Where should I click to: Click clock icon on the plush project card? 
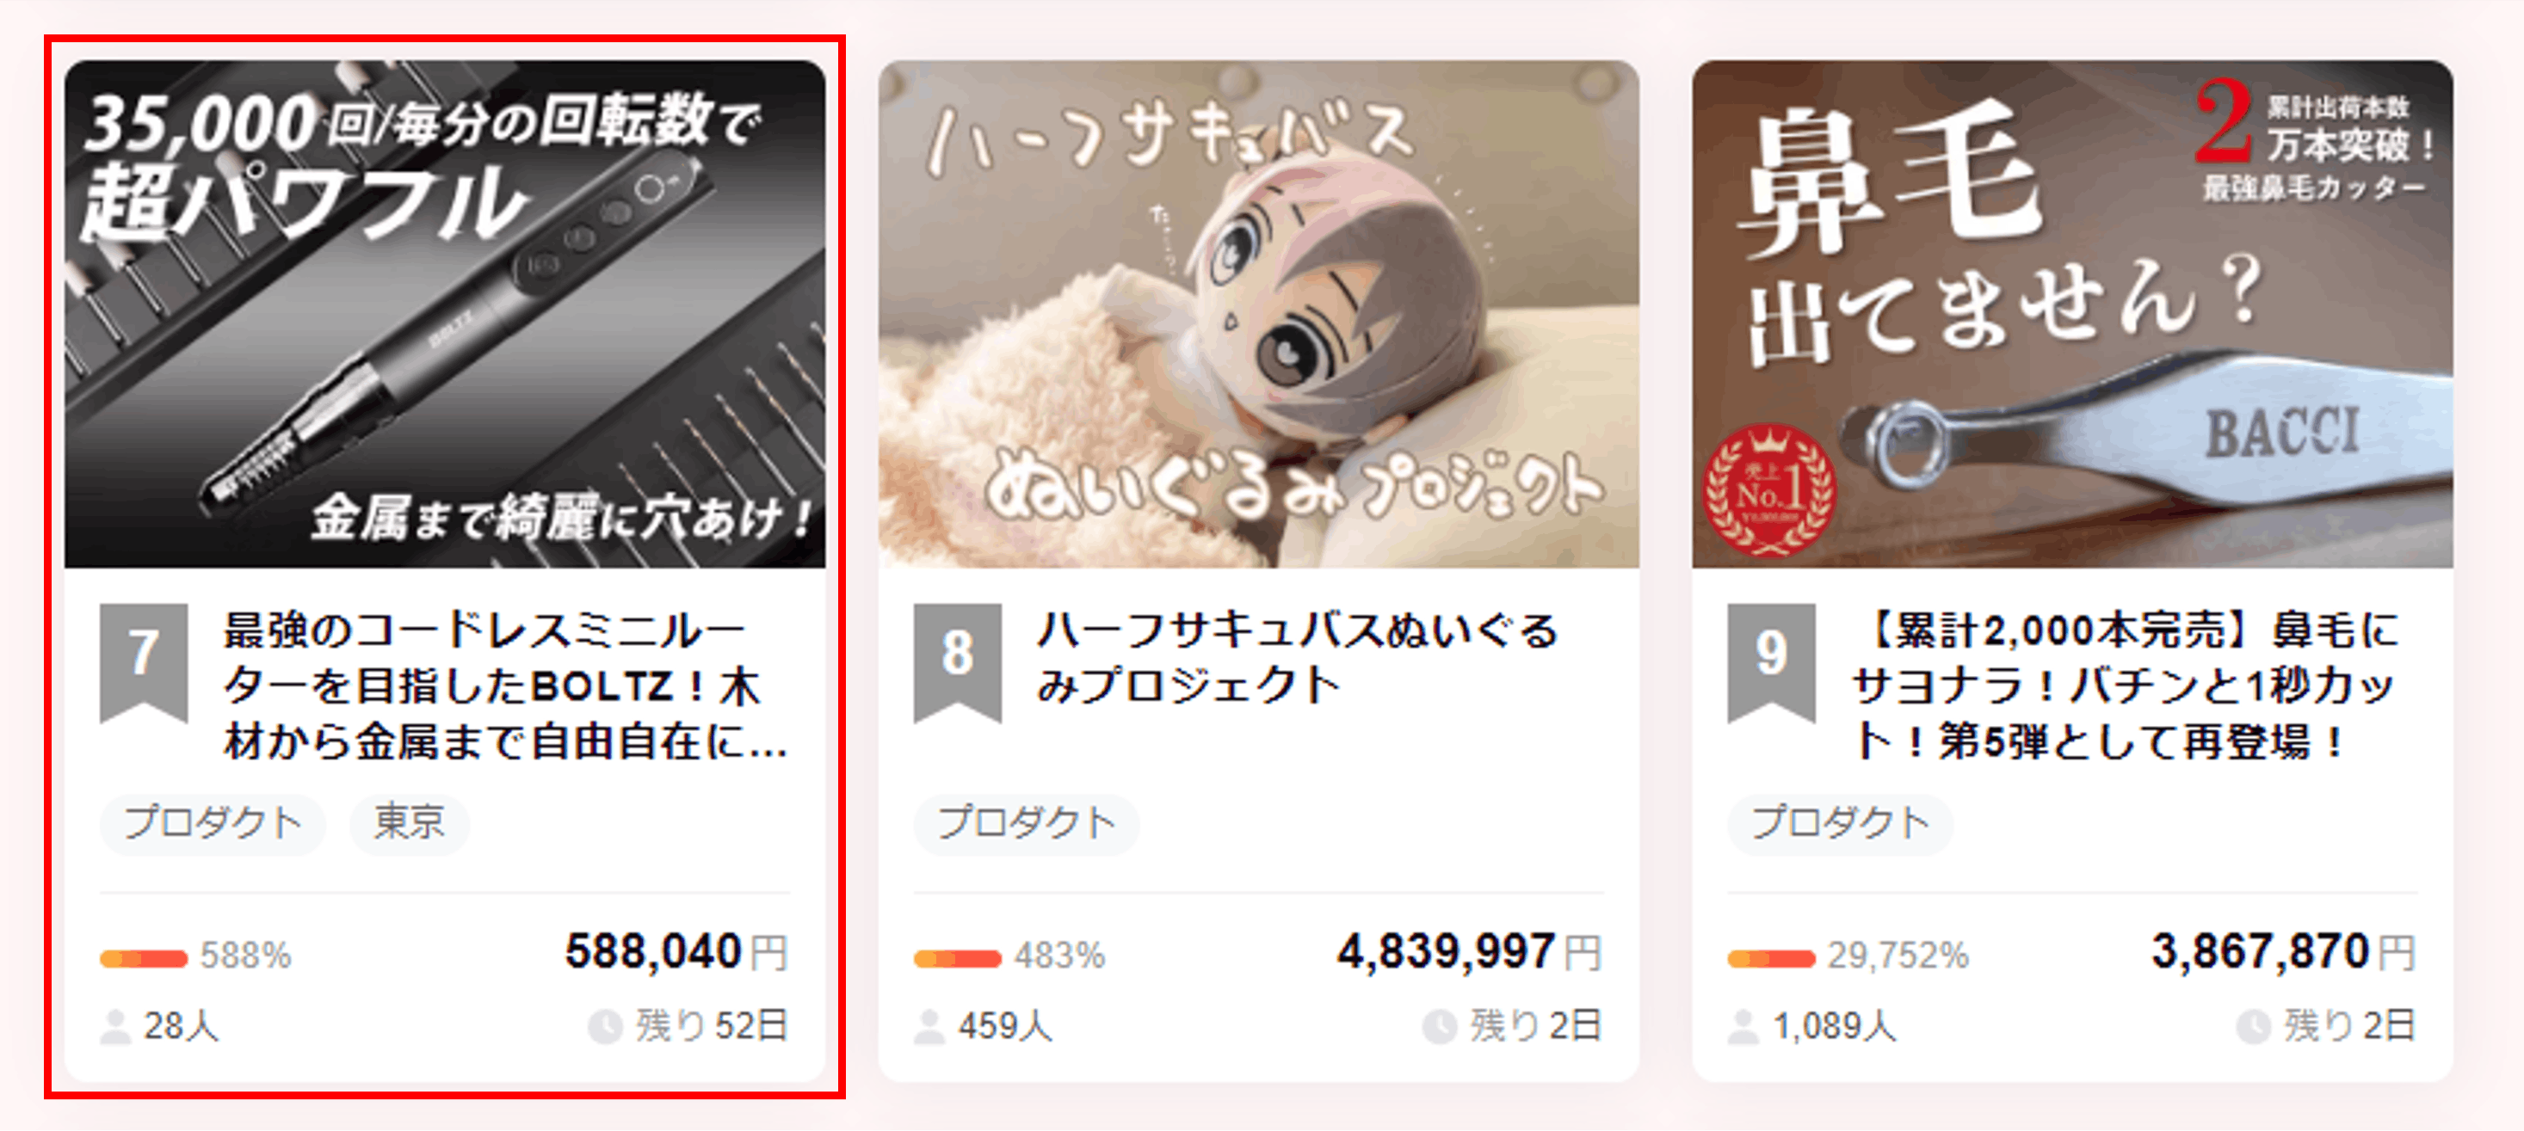pyautogui.click(x=1440, y=1027)
